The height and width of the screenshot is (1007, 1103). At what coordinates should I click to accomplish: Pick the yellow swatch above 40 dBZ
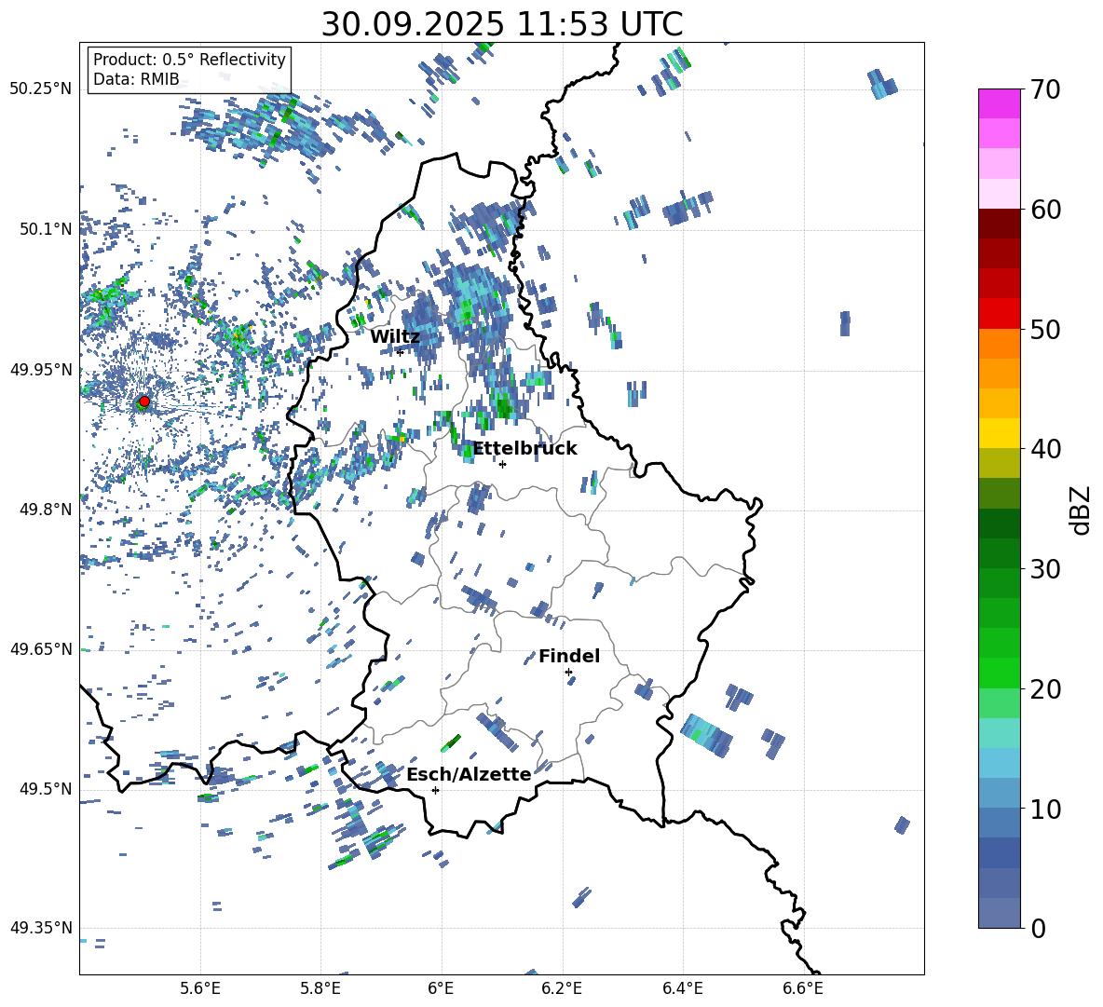click(x=1000, y=433)
